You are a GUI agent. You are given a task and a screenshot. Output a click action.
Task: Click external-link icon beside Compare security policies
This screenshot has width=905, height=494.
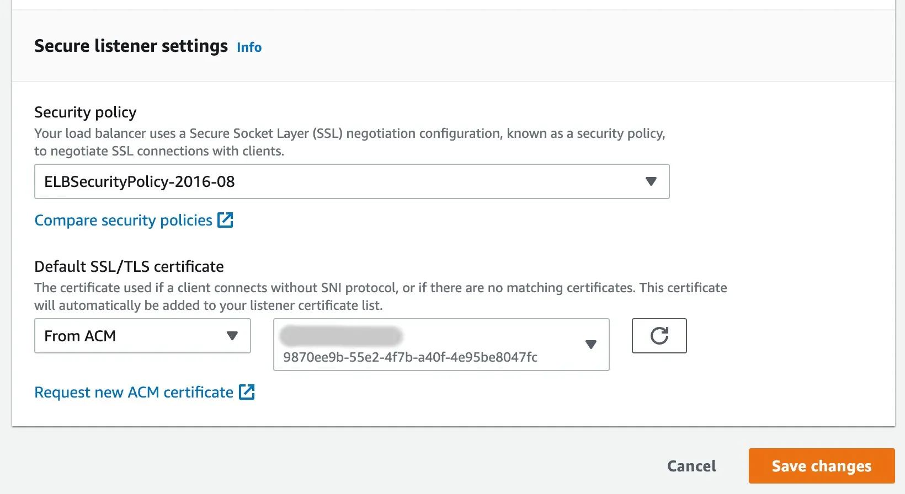click(x=225, y=220)
